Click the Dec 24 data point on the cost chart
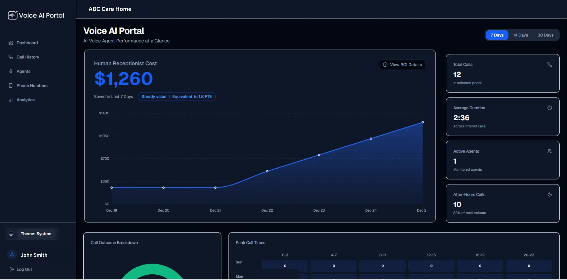Viewport: 567px width, 280px height. pos(371,139)
